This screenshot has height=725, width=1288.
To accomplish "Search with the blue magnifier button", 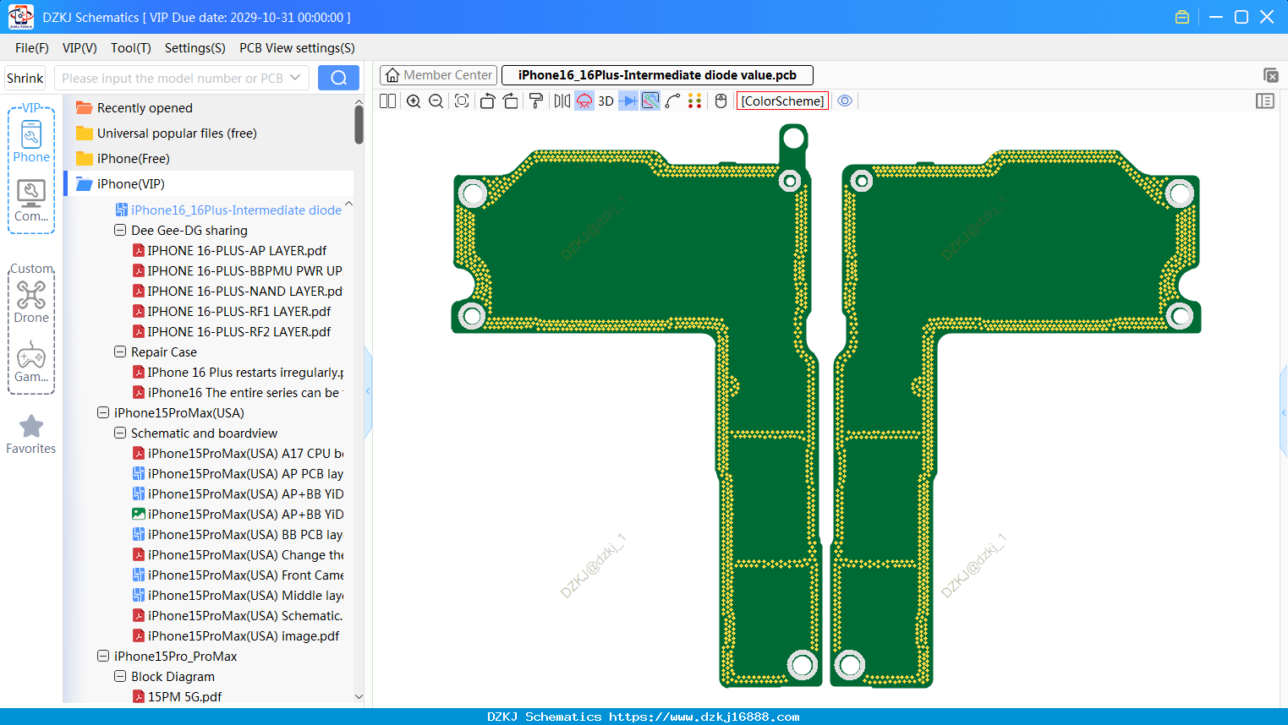I will click(x=338, y=78).
